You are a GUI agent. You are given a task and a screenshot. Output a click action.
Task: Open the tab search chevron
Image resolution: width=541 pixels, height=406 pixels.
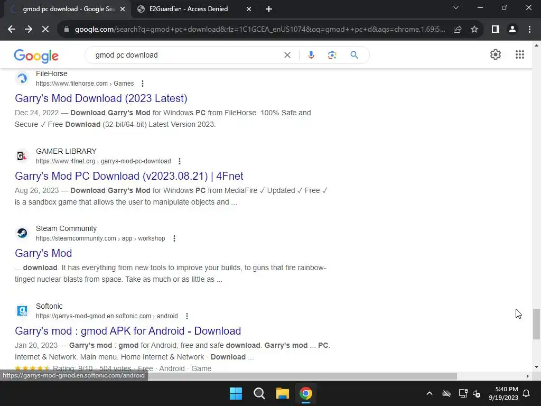tap(456, 7)
